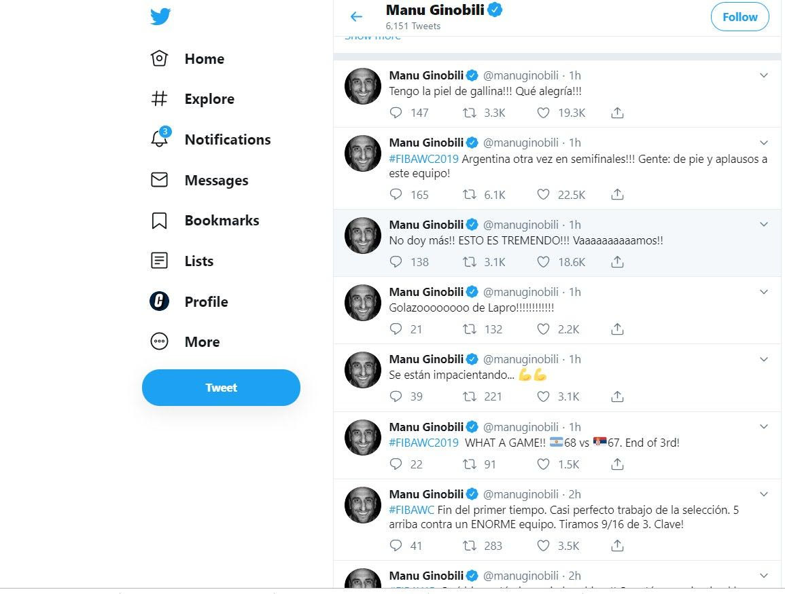Share the 'Golazoooooooo de Lapro' tweet
The image size is (785, 594).
617,329
